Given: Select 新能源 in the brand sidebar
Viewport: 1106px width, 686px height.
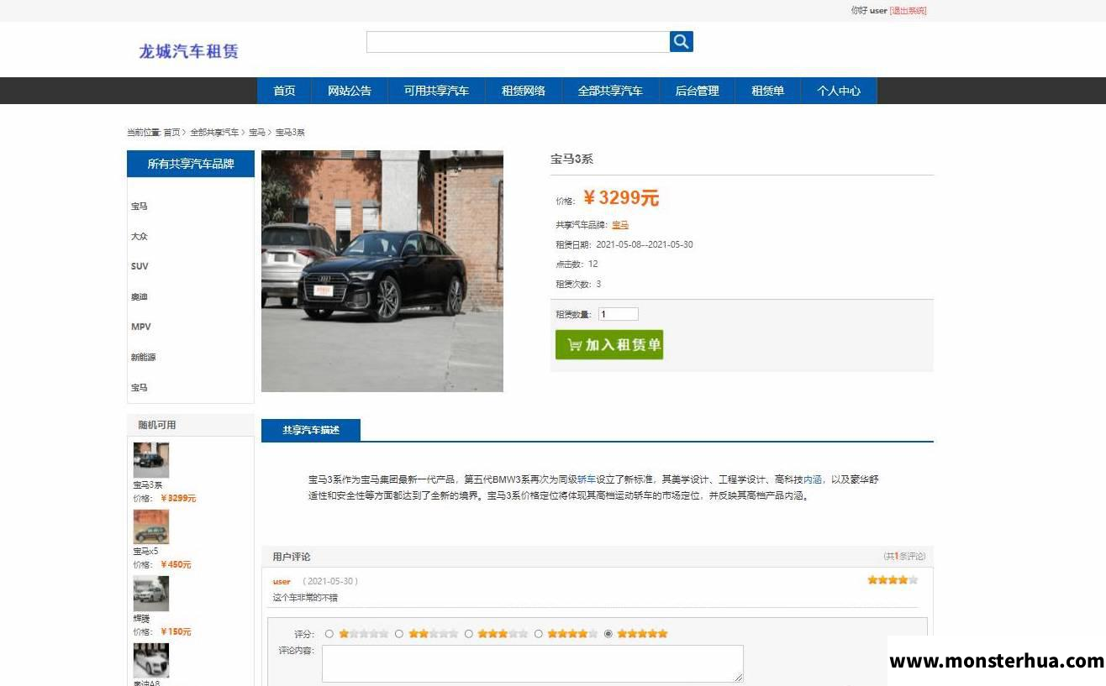Looking at the screenshot, I should 143,358.
